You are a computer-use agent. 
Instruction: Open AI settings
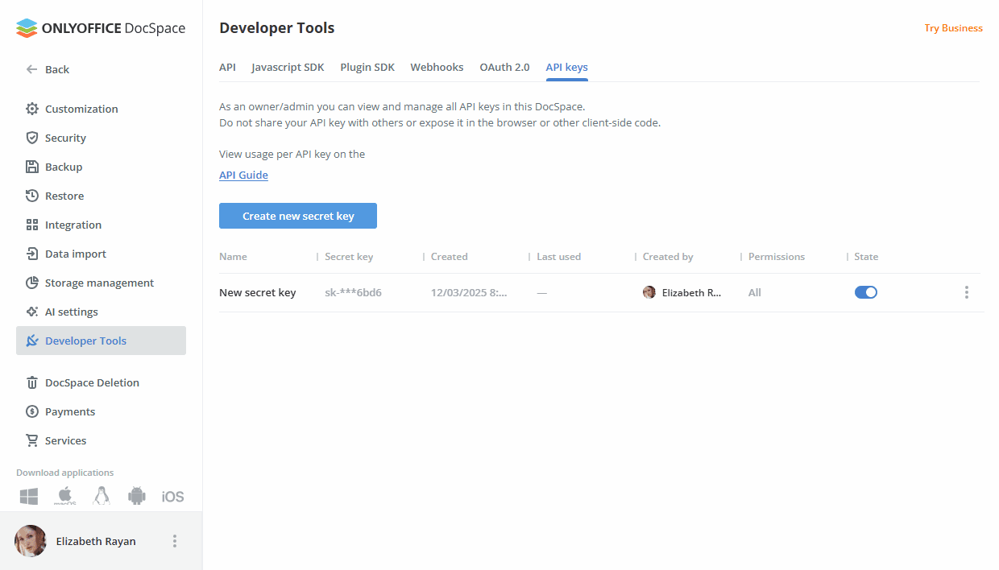[x=72, y=312]
